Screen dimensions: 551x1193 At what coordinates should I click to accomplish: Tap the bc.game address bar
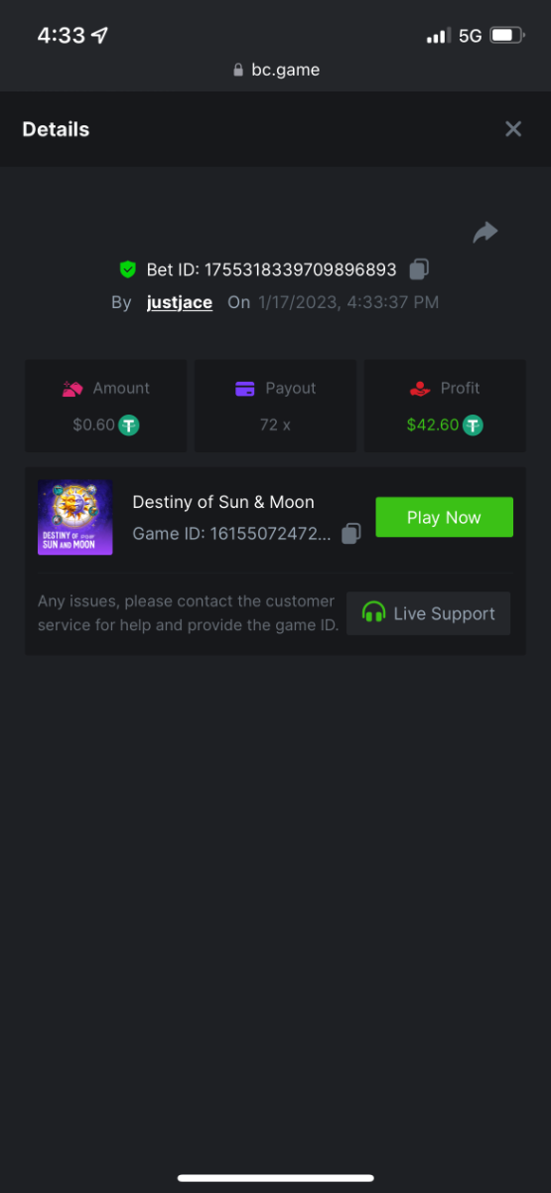click(x=276, y=70)
